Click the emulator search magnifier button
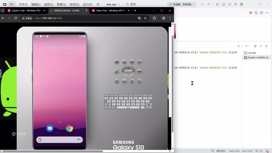 pos(139,81)
